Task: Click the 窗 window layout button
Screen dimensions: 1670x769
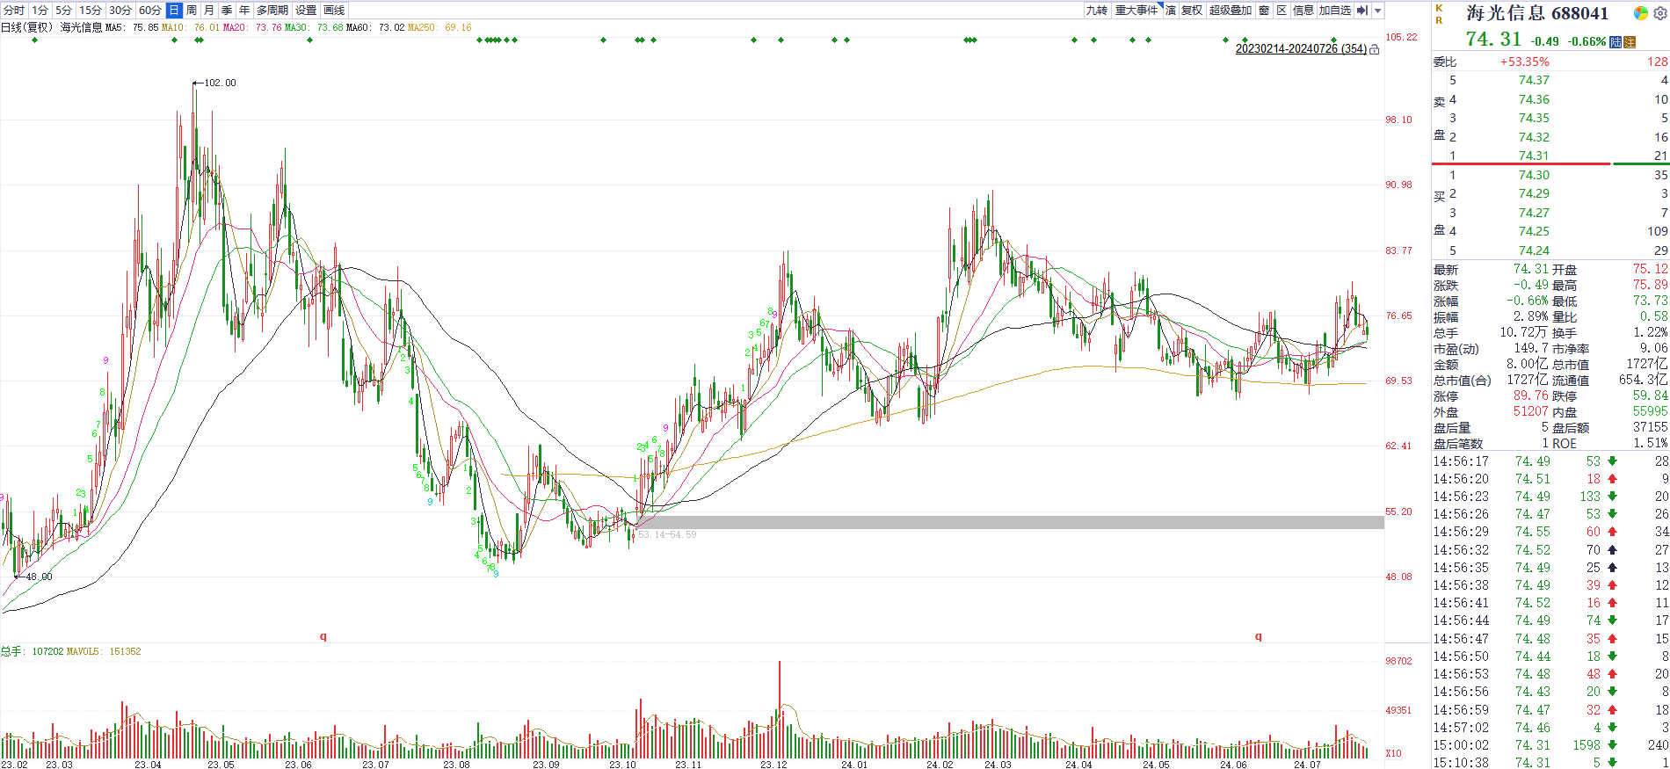Action: click(1264, 11)
